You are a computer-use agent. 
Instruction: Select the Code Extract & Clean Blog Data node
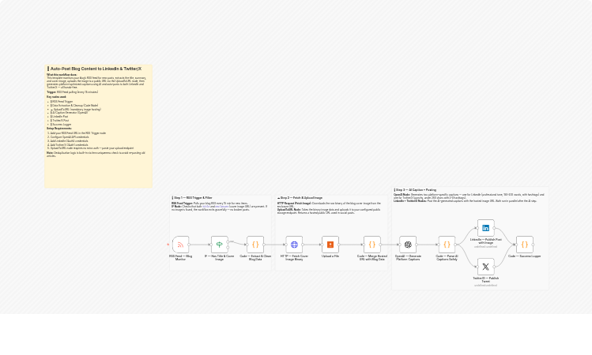tap(255, 245)
